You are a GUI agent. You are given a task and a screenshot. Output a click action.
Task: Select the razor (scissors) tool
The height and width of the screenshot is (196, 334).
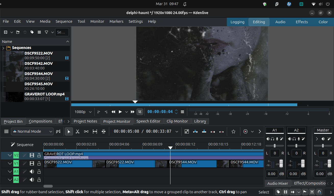point(78,131)
